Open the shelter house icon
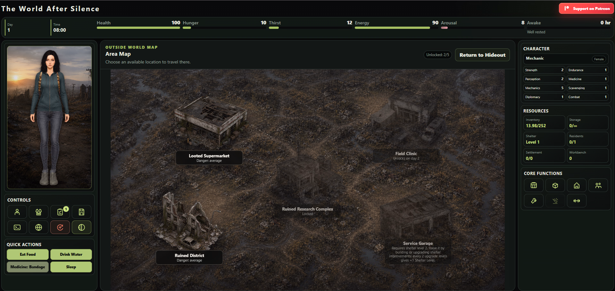 [577, 185]
